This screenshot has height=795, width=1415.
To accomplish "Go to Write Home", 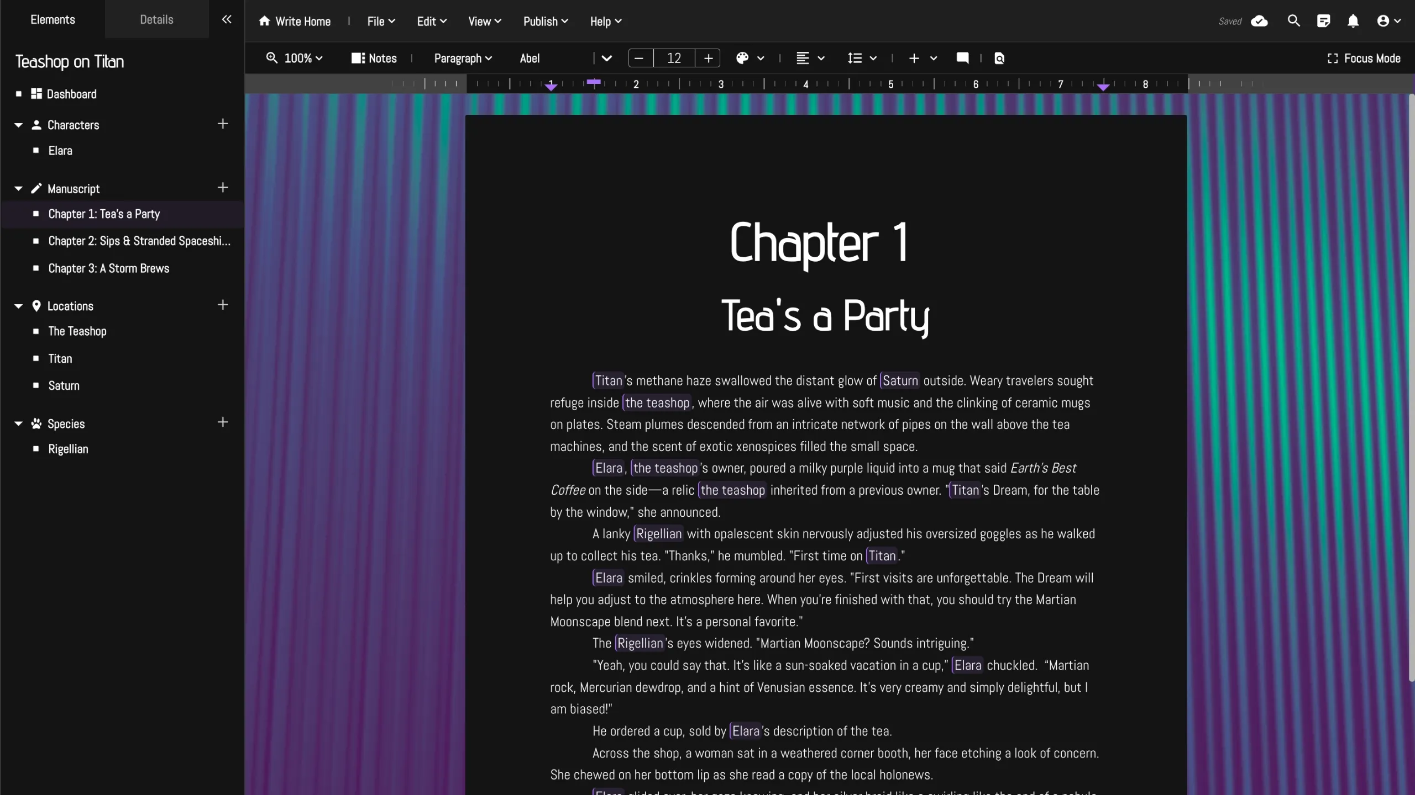I will (295, 21).
